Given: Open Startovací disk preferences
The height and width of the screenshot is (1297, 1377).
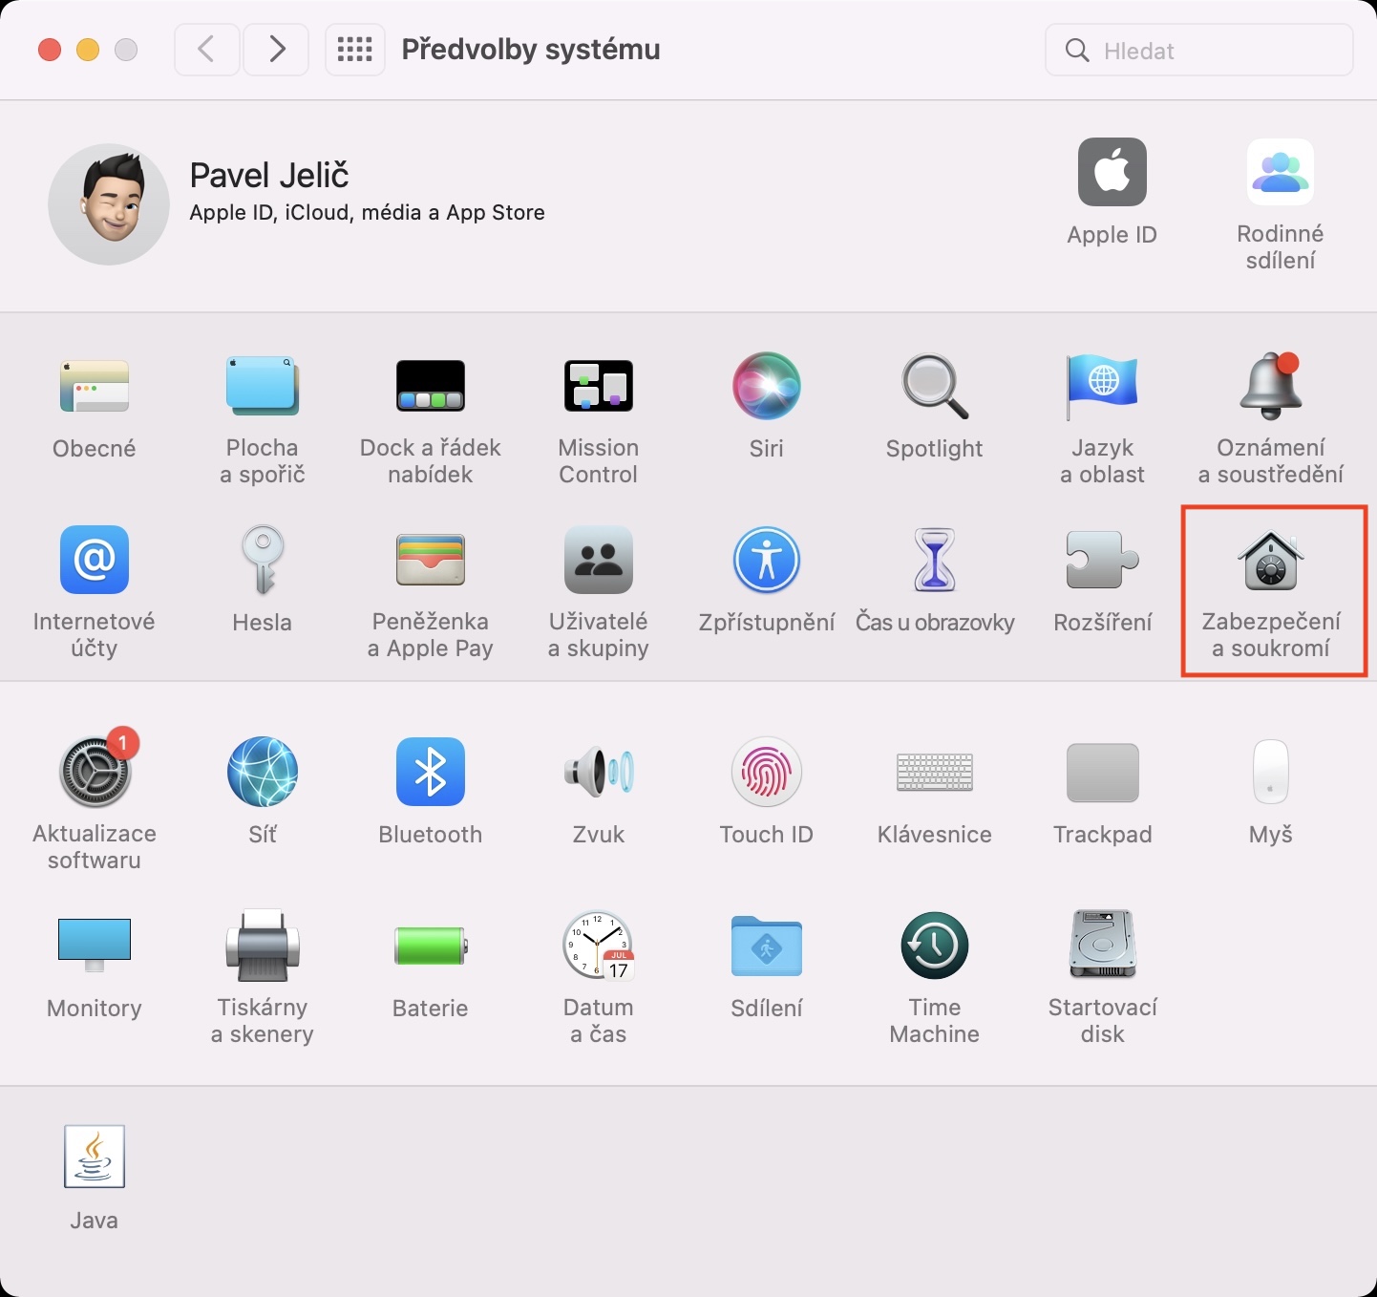Looking at the screenshot, I should [x=1103, y=945].
